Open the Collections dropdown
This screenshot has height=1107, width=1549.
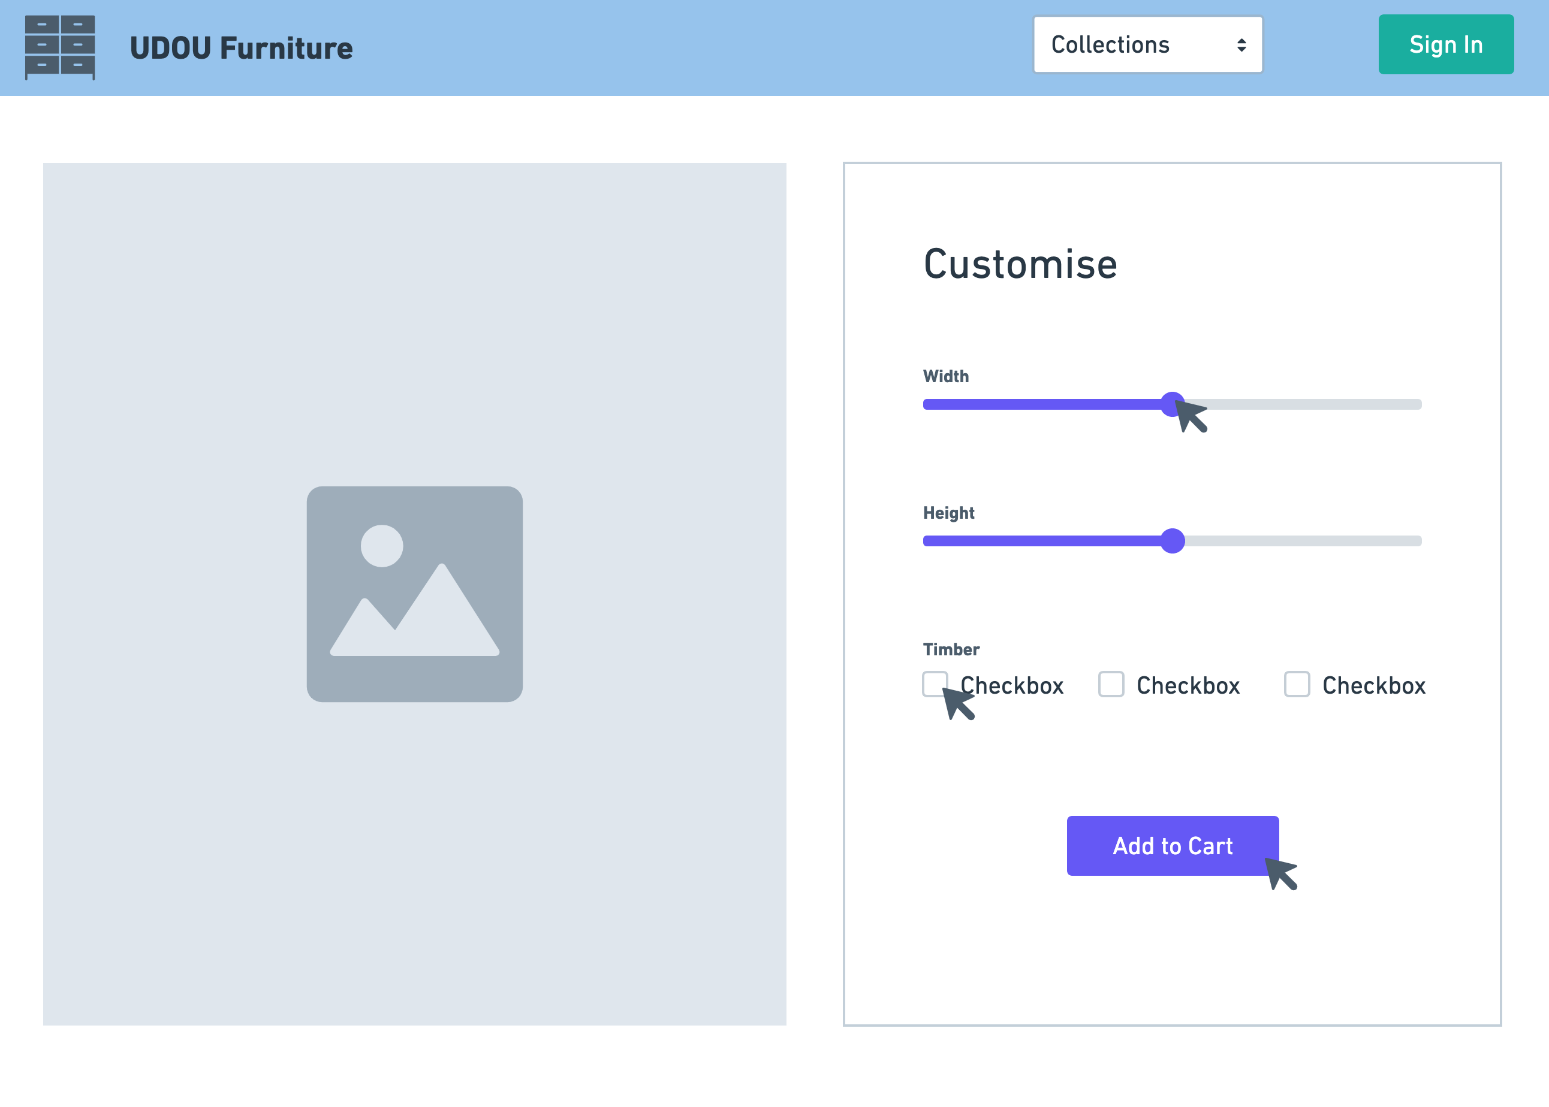[1147, 45]
